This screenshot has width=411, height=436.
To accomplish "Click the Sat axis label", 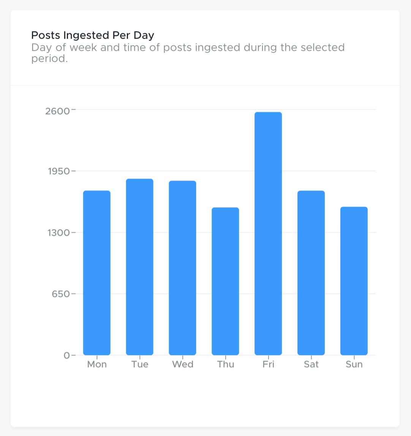I will (x=311, y=364).
